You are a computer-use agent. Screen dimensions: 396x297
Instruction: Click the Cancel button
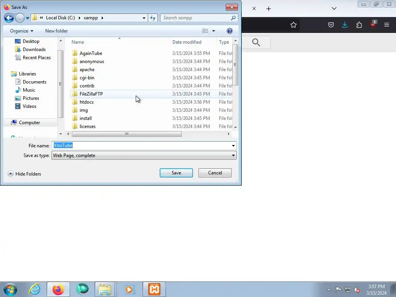215,173
